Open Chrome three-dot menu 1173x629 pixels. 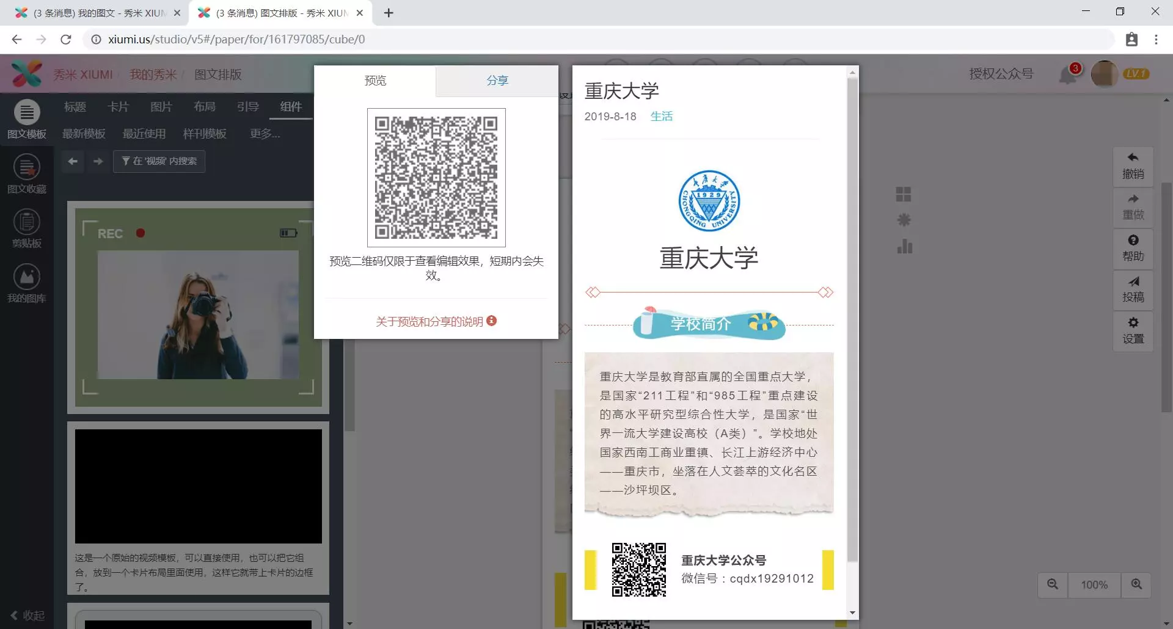(1156, 39)
